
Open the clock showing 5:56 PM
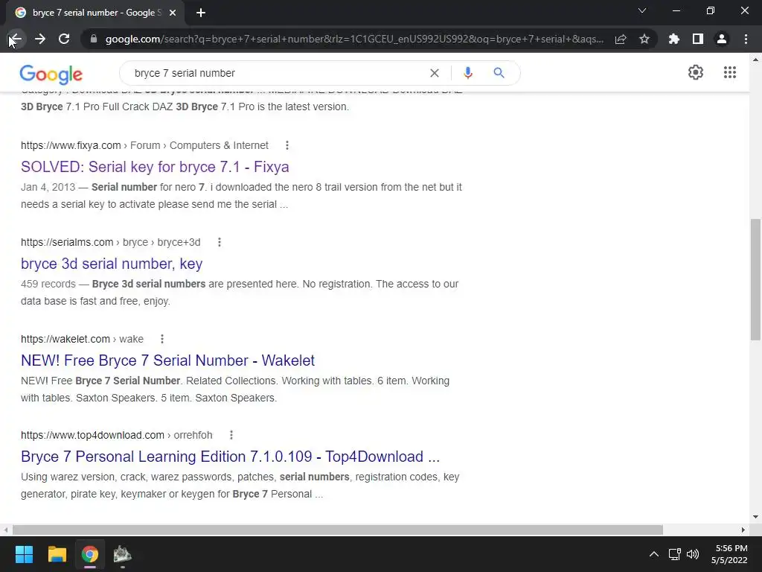[x=729, y=554]
